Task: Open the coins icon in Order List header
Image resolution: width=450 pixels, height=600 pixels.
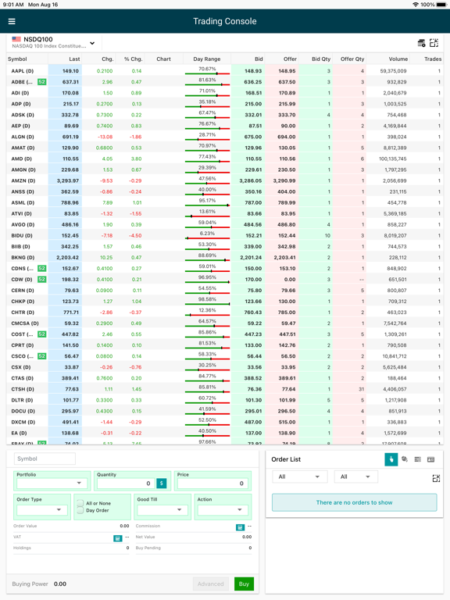Action: 405,459
